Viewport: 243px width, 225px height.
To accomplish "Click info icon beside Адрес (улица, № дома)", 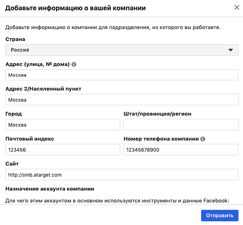I will tap(74, 64).
